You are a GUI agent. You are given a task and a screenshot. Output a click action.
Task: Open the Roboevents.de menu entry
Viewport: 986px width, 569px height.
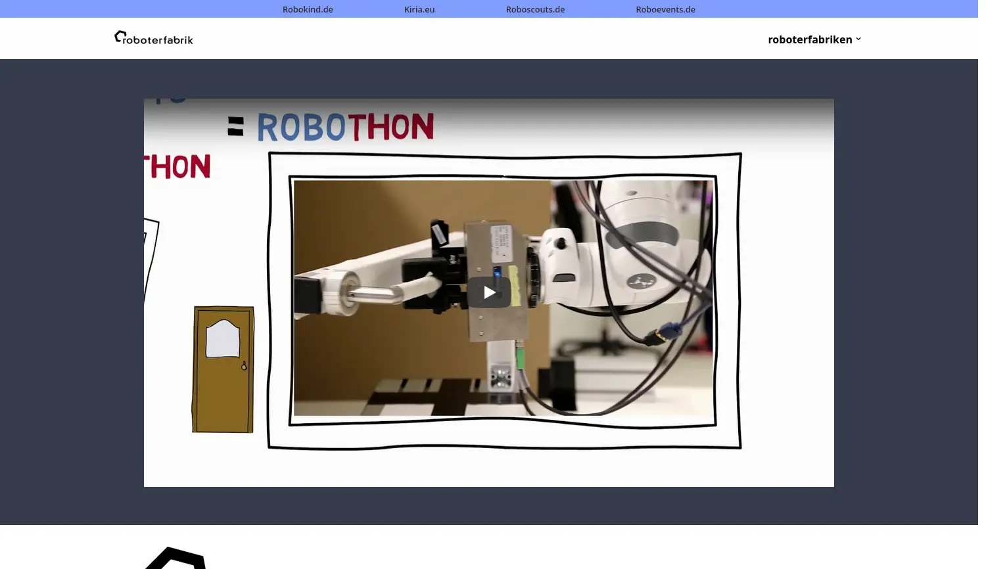pos(665,9)
